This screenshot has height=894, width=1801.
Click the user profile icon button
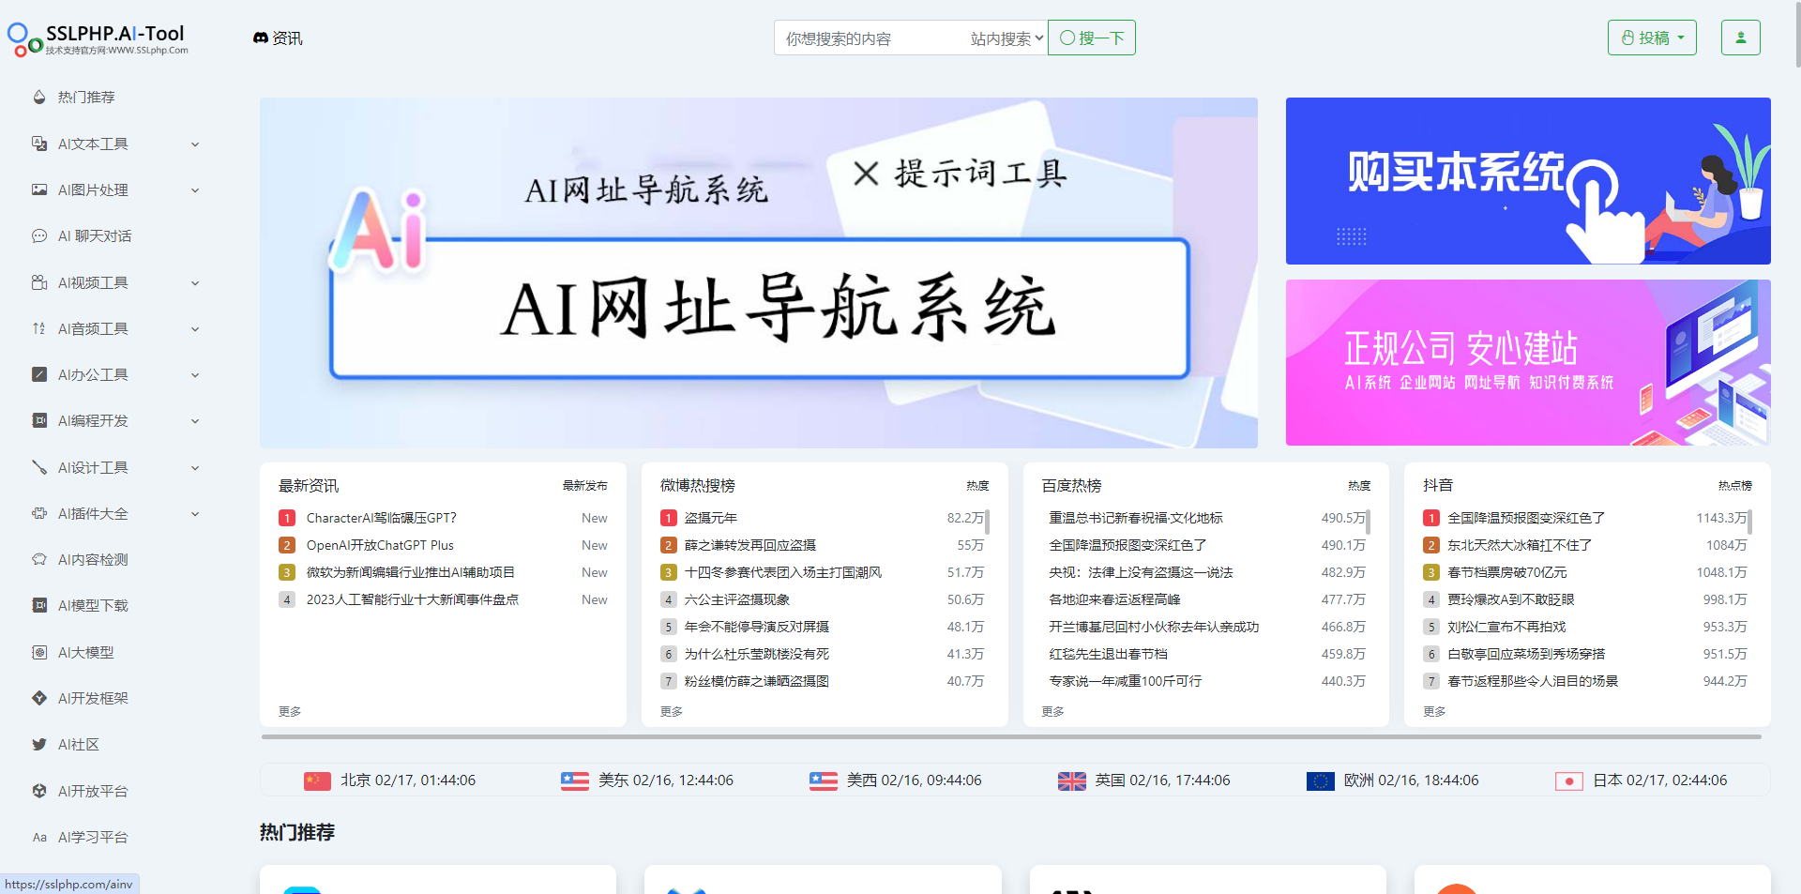pos(1740,38)
